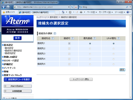Click the browser Forward arrow button
Viewport: 133px width, 100px height.
(8, 7)
